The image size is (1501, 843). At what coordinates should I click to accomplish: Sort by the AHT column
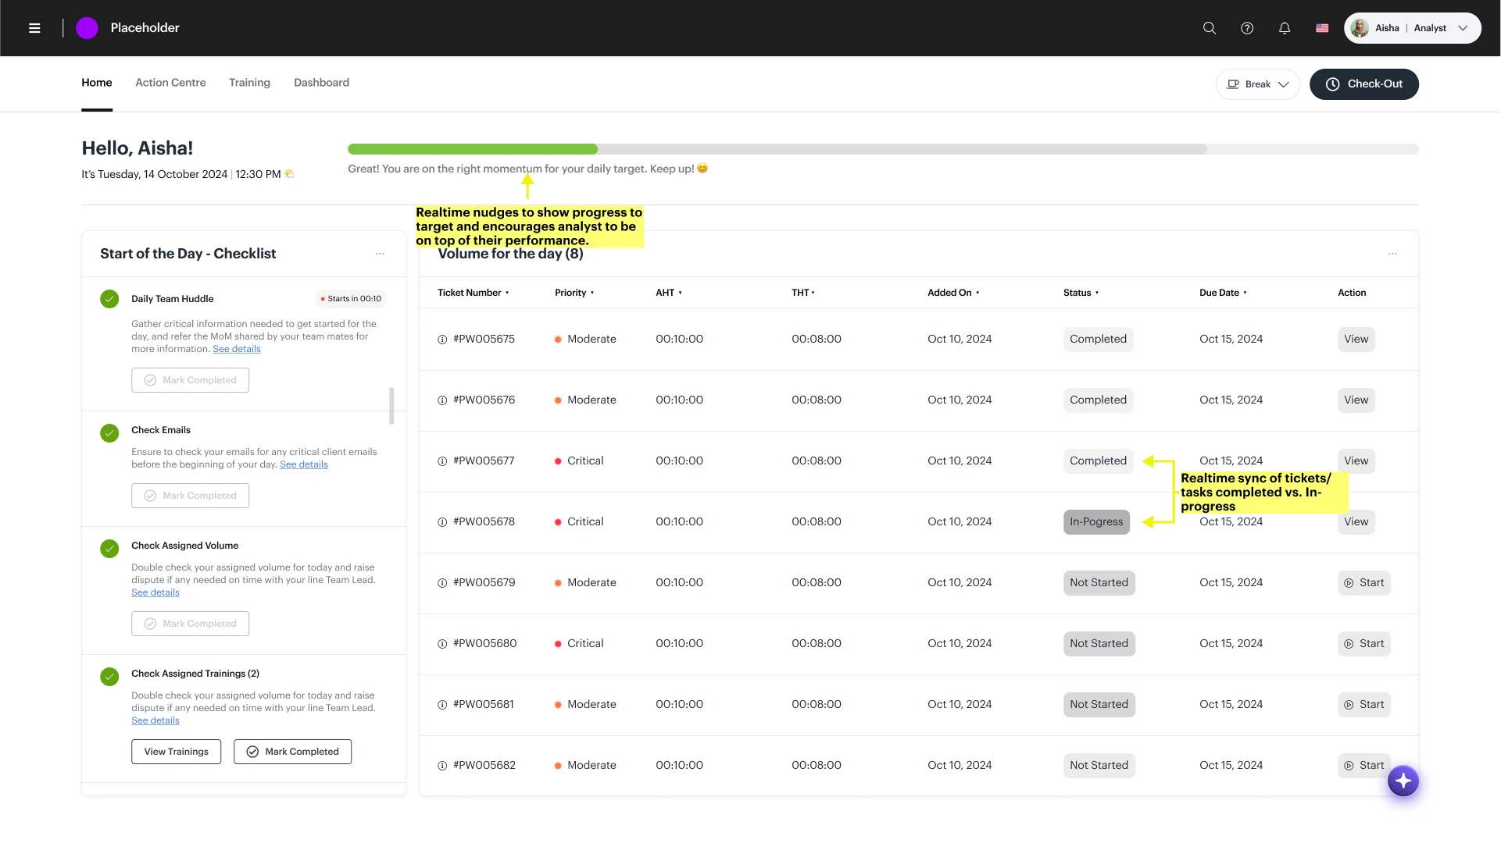(669, 293)
